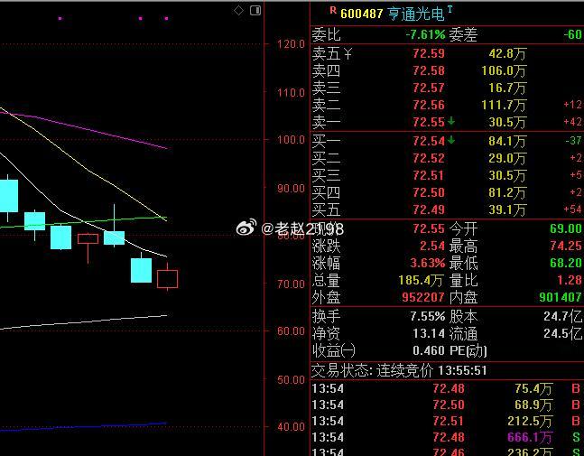The image size is (584, 456).
Task: Click the 涨跌 value 2.54
Action: [432, 246]
